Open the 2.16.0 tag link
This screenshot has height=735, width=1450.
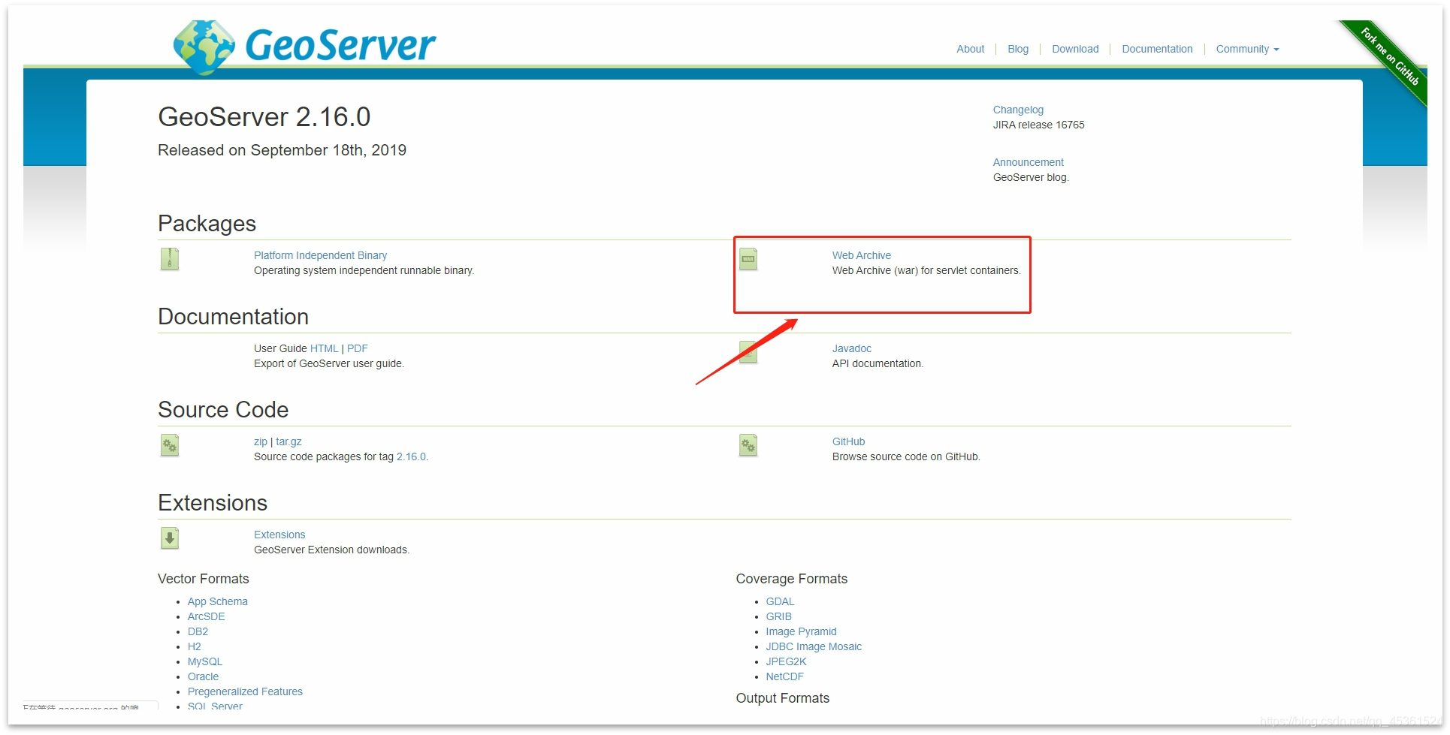tap(411, 456)
